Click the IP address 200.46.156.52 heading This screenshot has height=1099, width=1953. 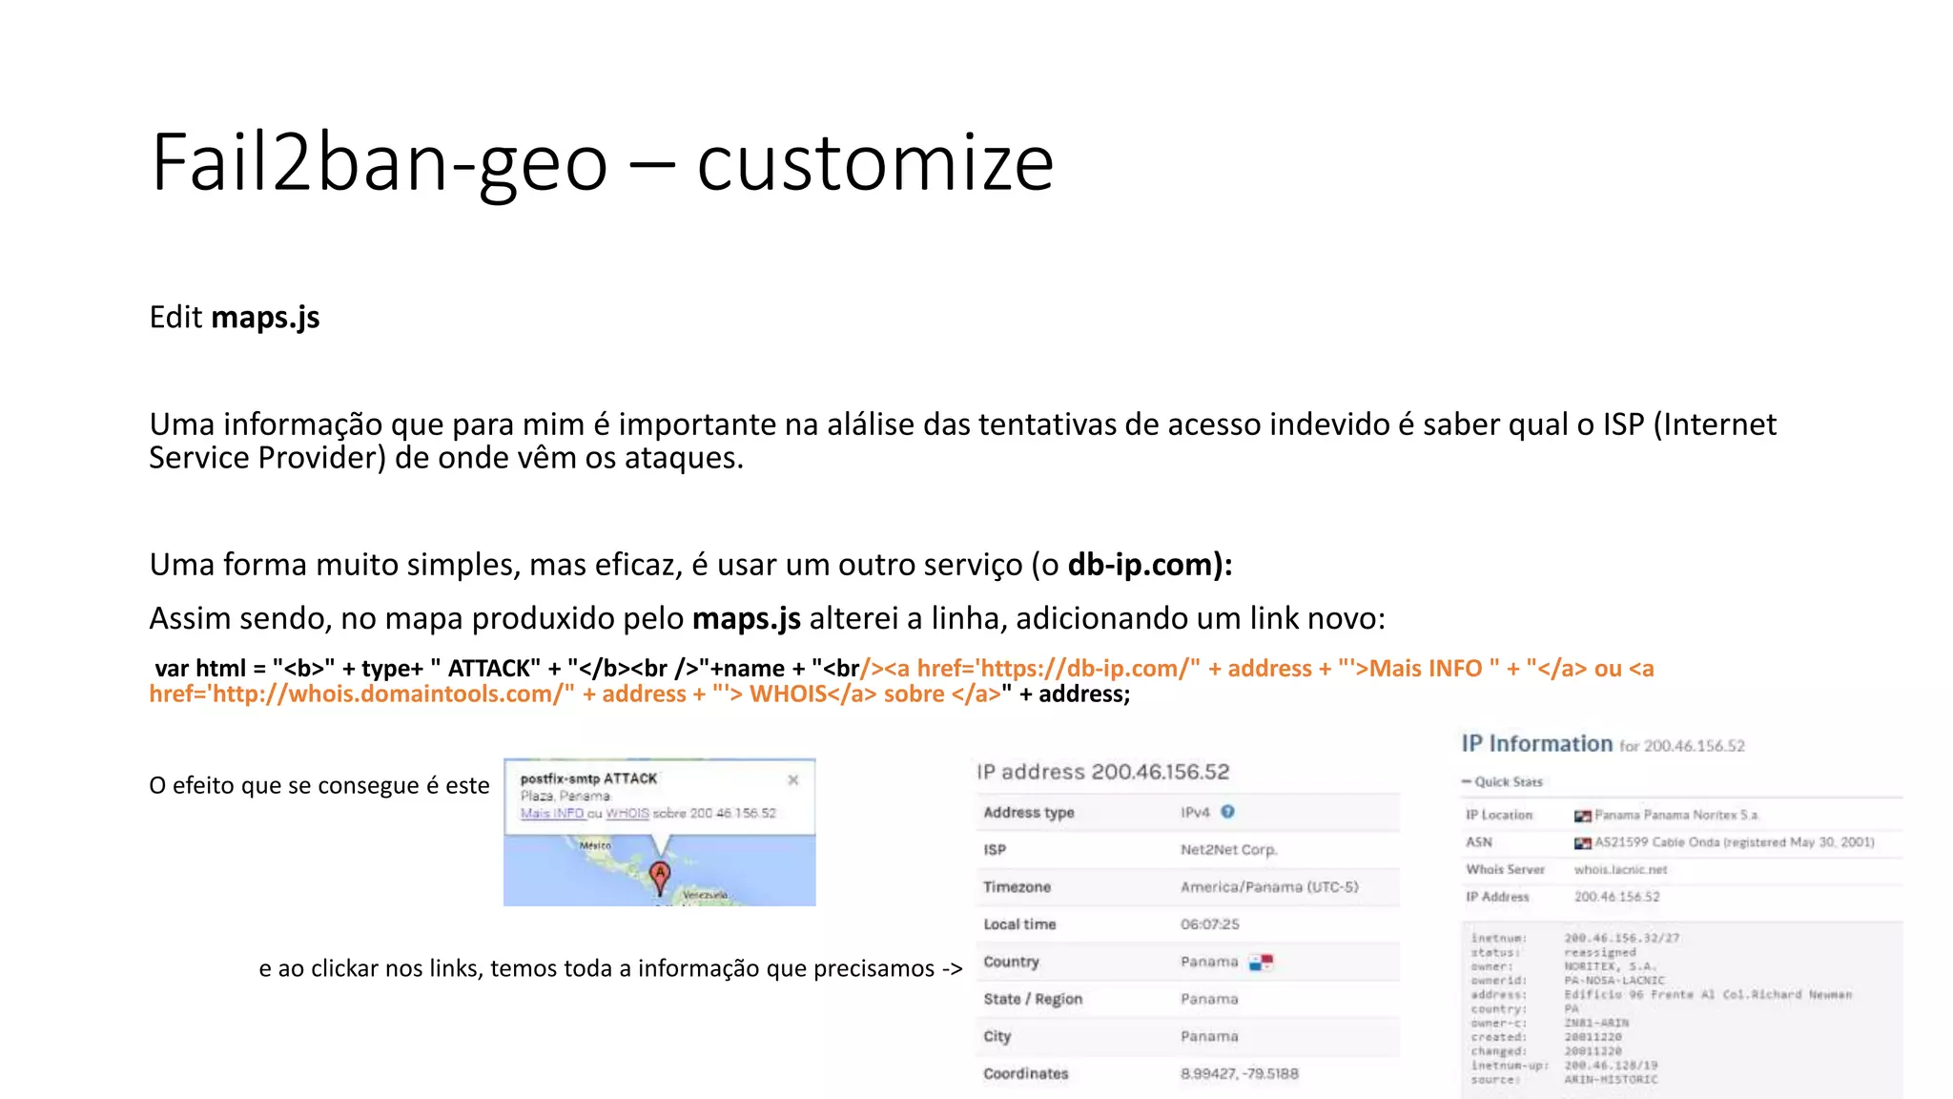[1102, 772]
